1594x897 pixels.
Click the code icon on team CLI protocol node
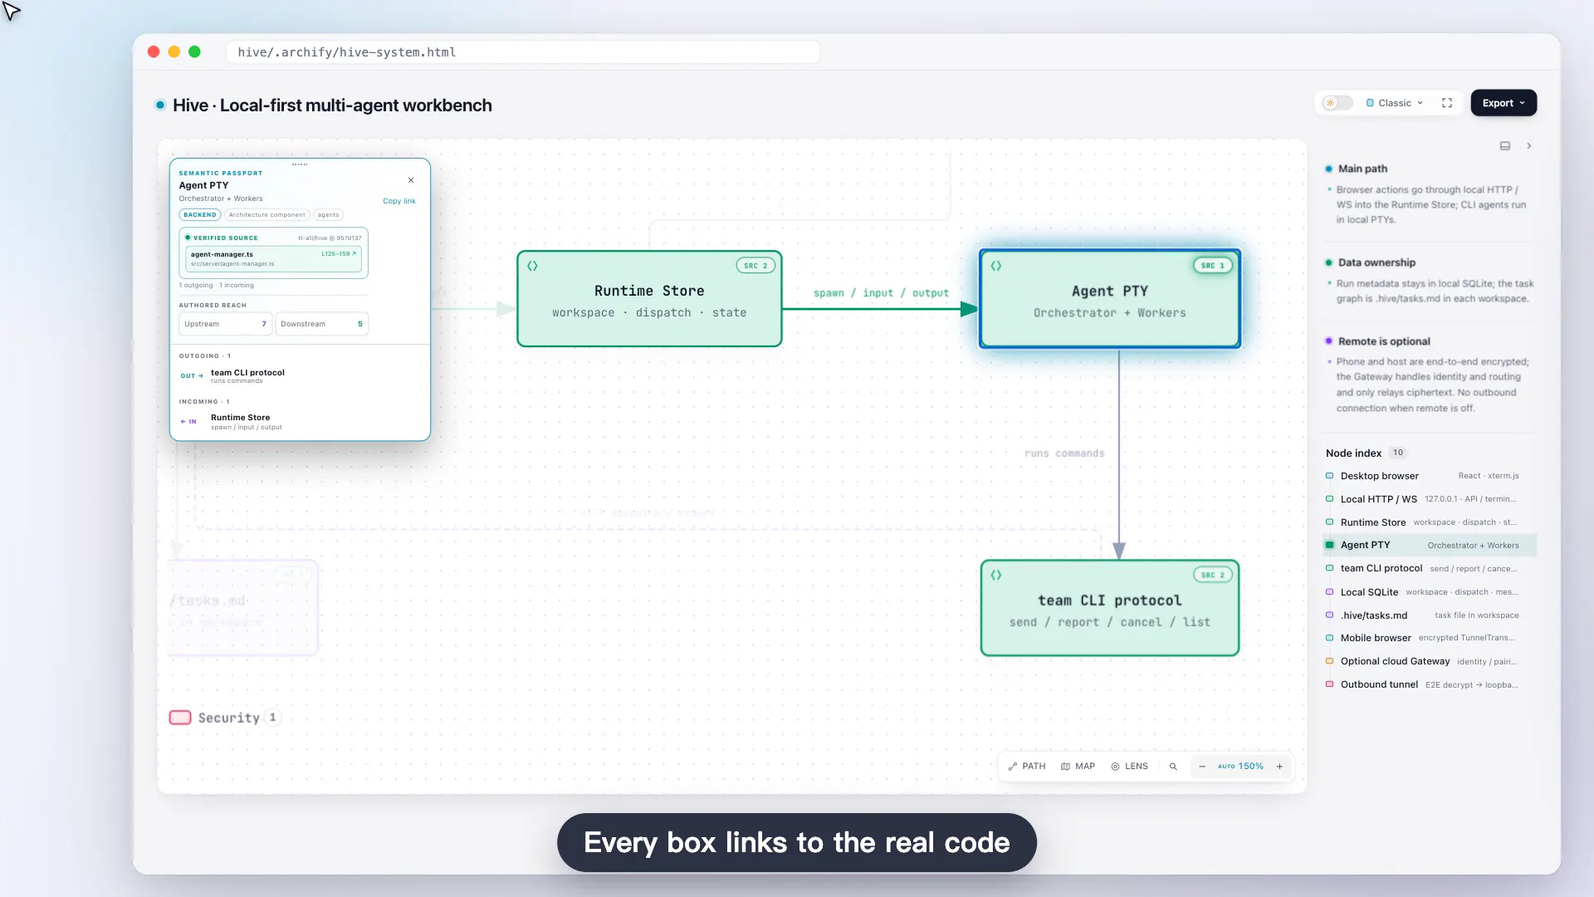point(996,575)
